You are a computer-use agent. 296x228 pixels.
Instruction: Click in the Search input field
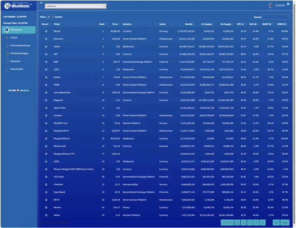[276, 17]
